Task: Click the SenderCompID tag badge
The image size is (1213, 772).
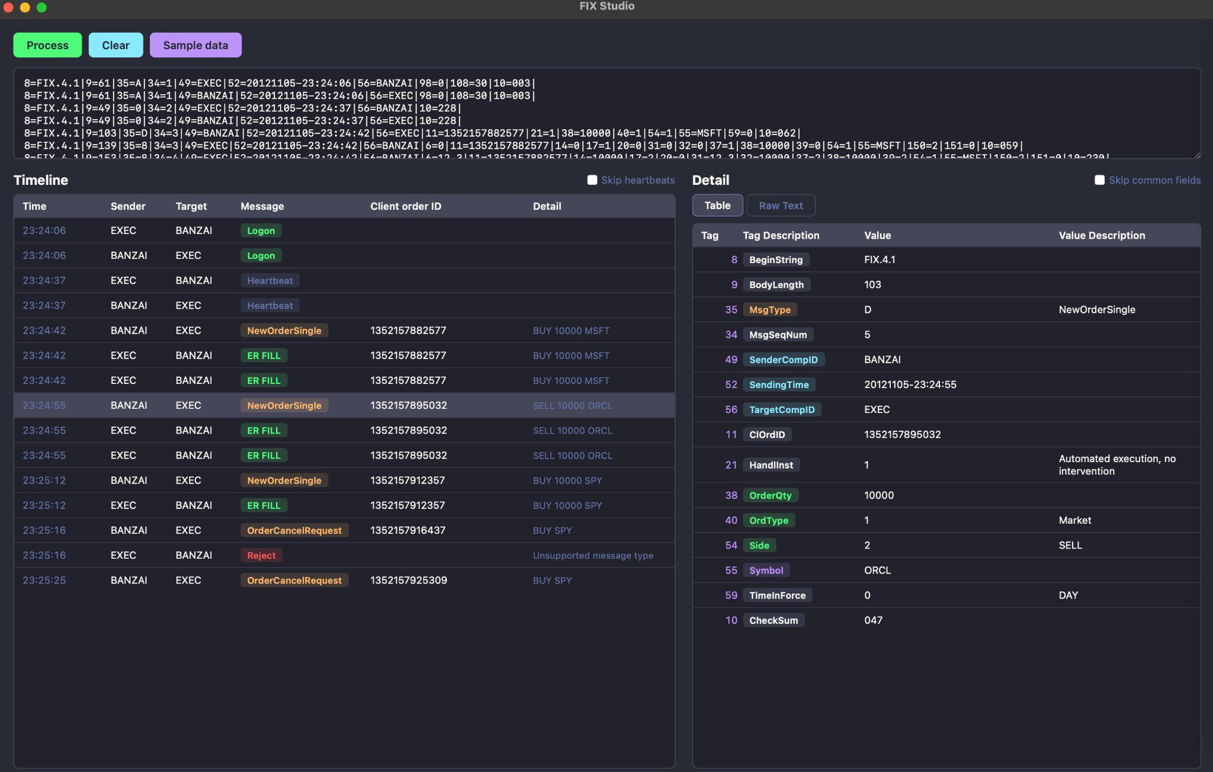Action: (783, 360)
